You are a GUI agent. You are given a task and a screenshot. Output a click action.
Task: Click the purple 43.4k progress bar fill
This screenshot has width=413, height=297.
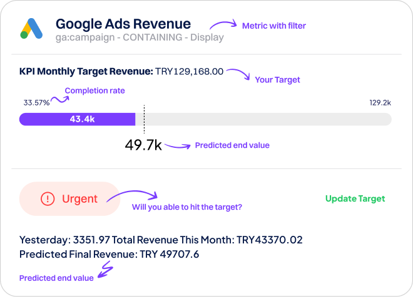tap(77, 119)
